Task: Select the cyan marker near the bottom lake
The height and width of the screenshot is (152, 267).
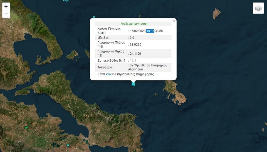Action: pyautogui.click(x=68, y=145)
